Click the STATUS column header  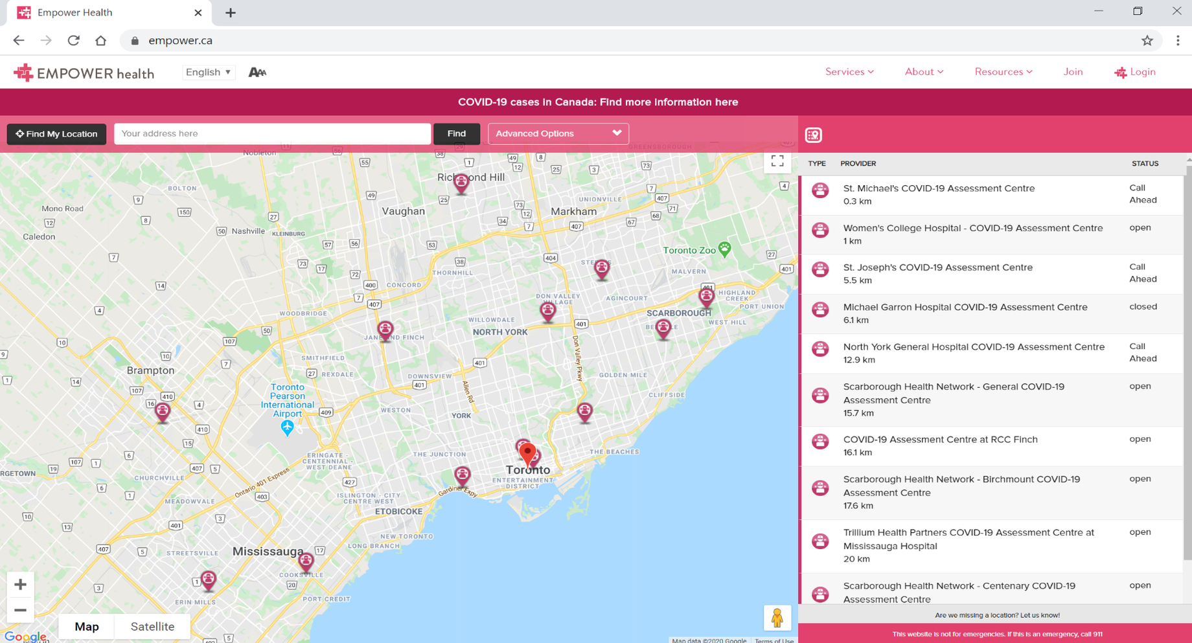tap(1145, 164)
